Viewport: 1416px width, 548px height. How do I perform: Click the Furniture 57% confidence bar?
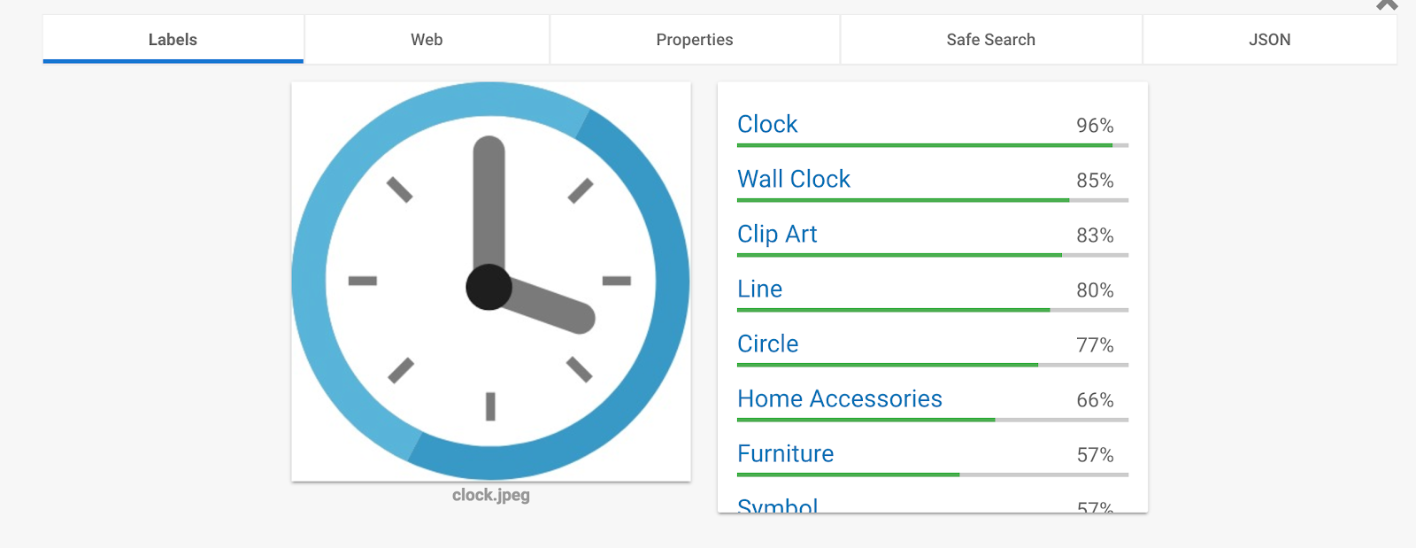point(933,475)
